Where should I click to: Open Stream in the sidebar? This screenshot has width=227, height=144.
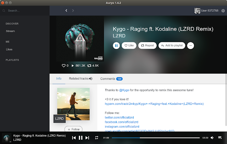(x=10, y=31)
